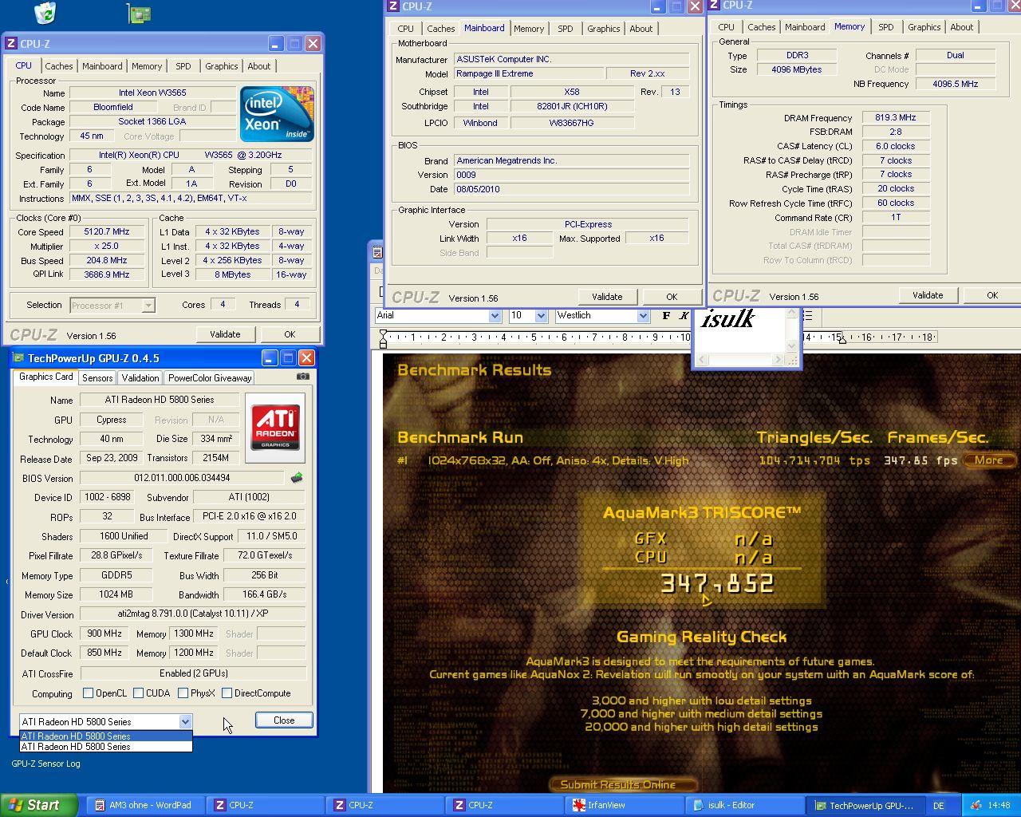The image size is (1021, 817).
Task: Click the right margin marker on WordPad ruler
Action: click(842, 340)
